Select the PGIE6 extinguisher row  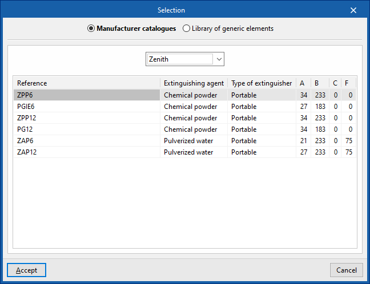[86, 107]
